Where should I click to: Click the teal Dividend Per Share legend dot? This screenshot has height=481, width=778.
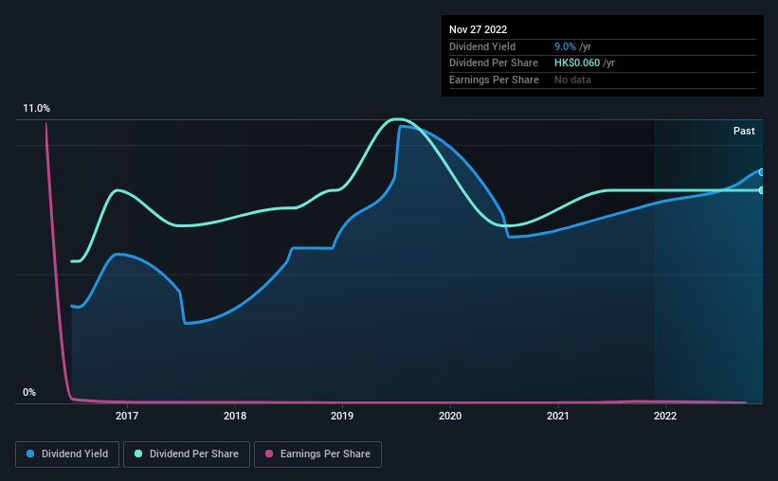tap(138, 454)
